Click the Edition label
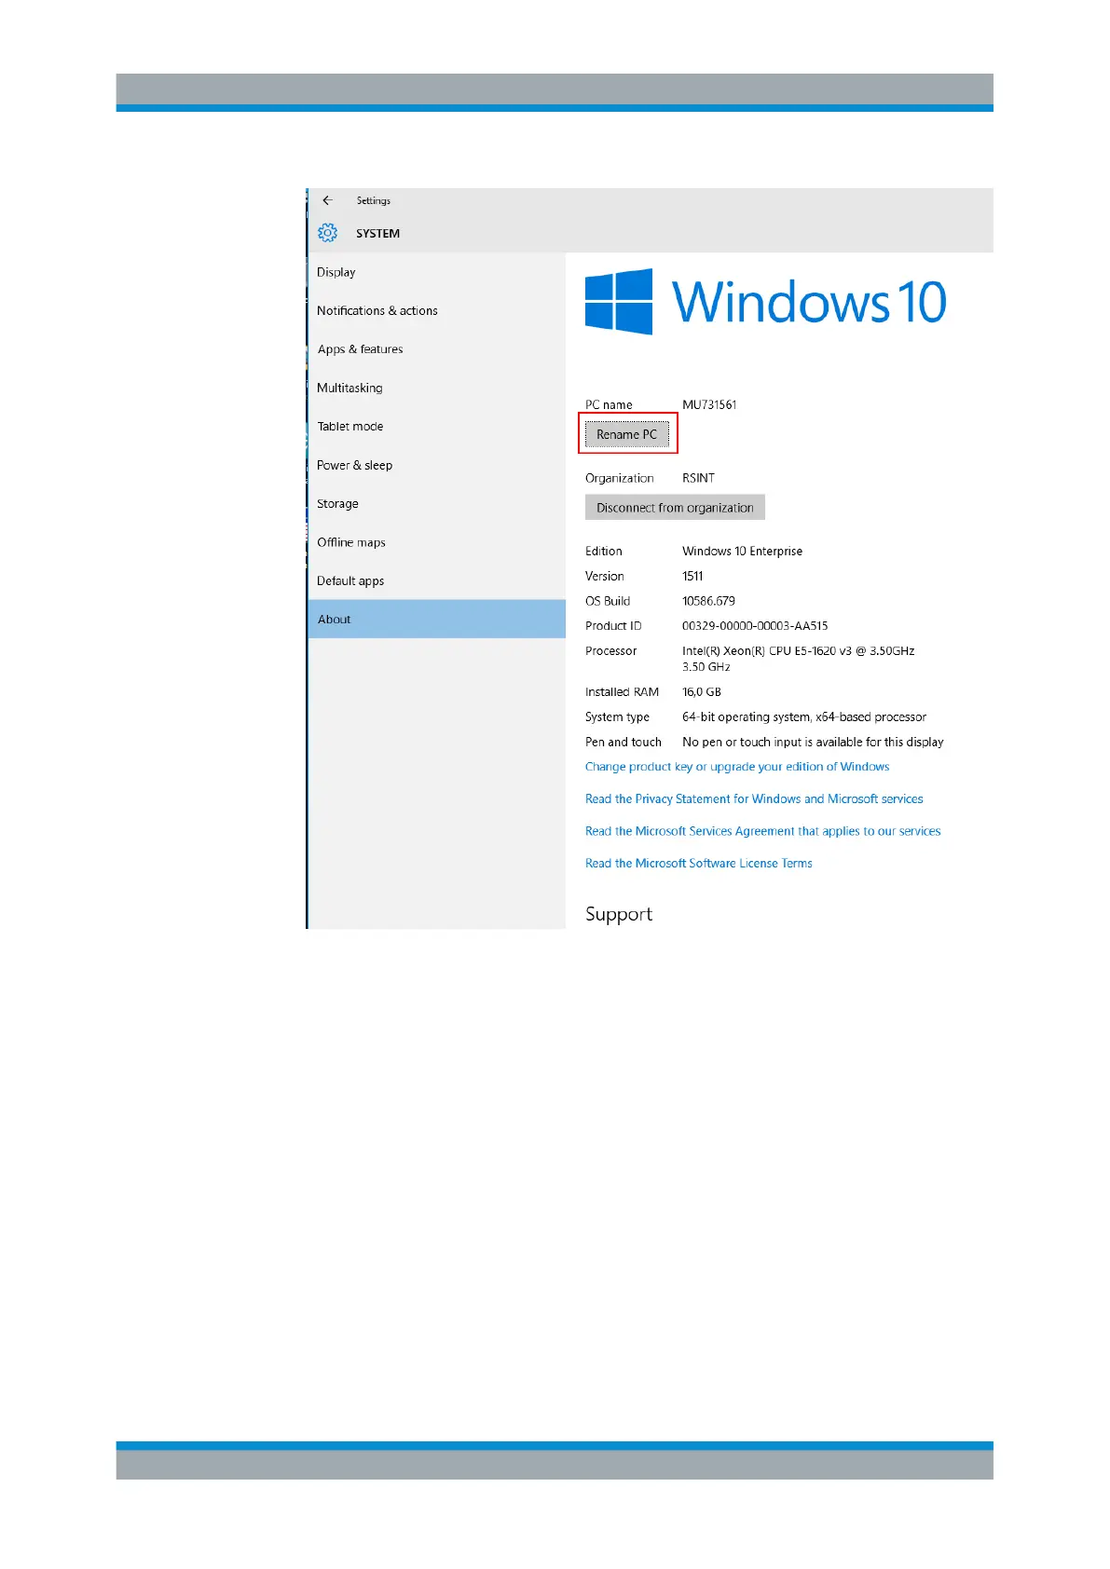This screenshot has width=1110, height=1569. click(x=604, y=552)
